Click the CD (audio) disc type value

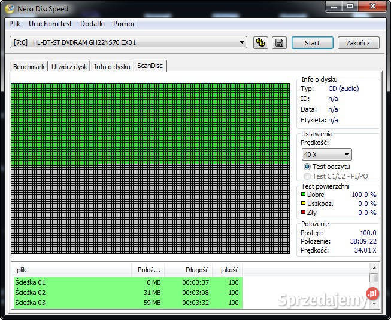tap(343, 88)
